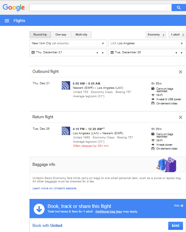
Task: Click return On-demand video icon
Action: (x=153, y=149)
